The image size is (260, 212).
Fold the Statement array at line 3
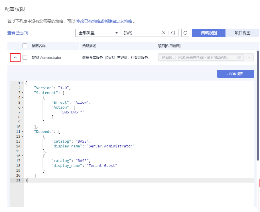(x=23, y=93)
